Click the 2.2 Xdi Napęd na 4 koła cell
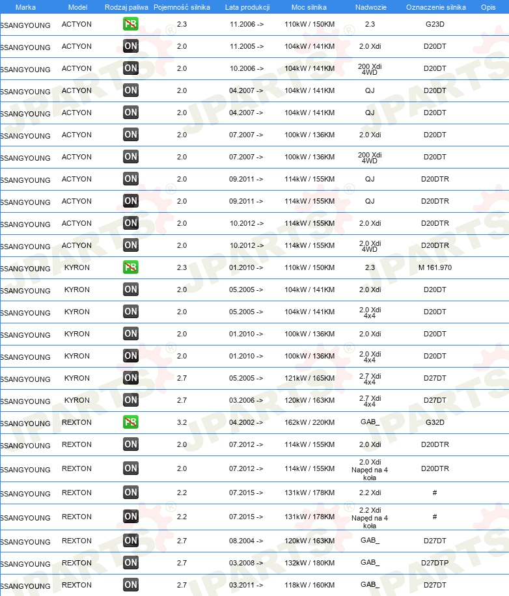509x596 pixels. point(370,518)
